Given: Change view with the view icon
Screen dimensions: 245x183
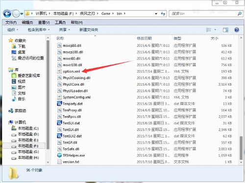Looking at the screenshot, I should coord(209,30).
